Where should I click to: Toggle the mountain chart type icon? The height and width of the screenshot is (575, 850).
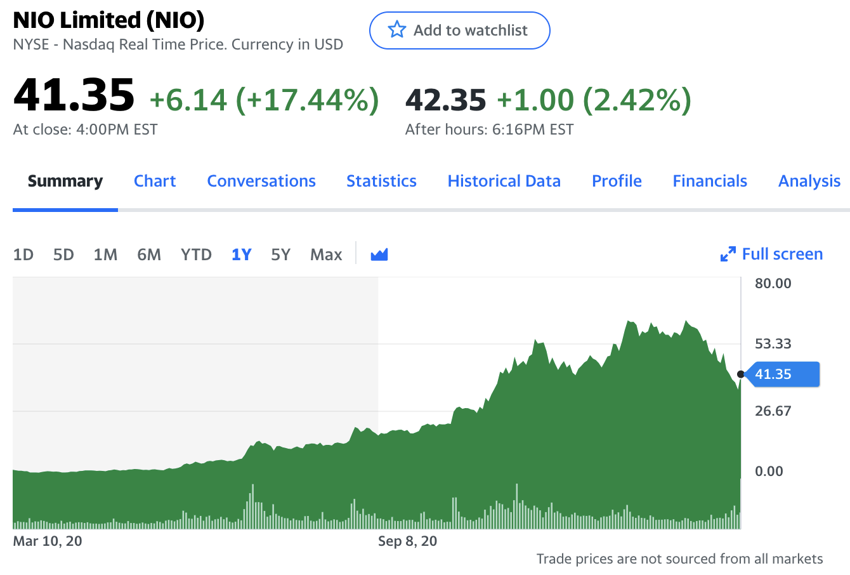[x=379, y=254]
